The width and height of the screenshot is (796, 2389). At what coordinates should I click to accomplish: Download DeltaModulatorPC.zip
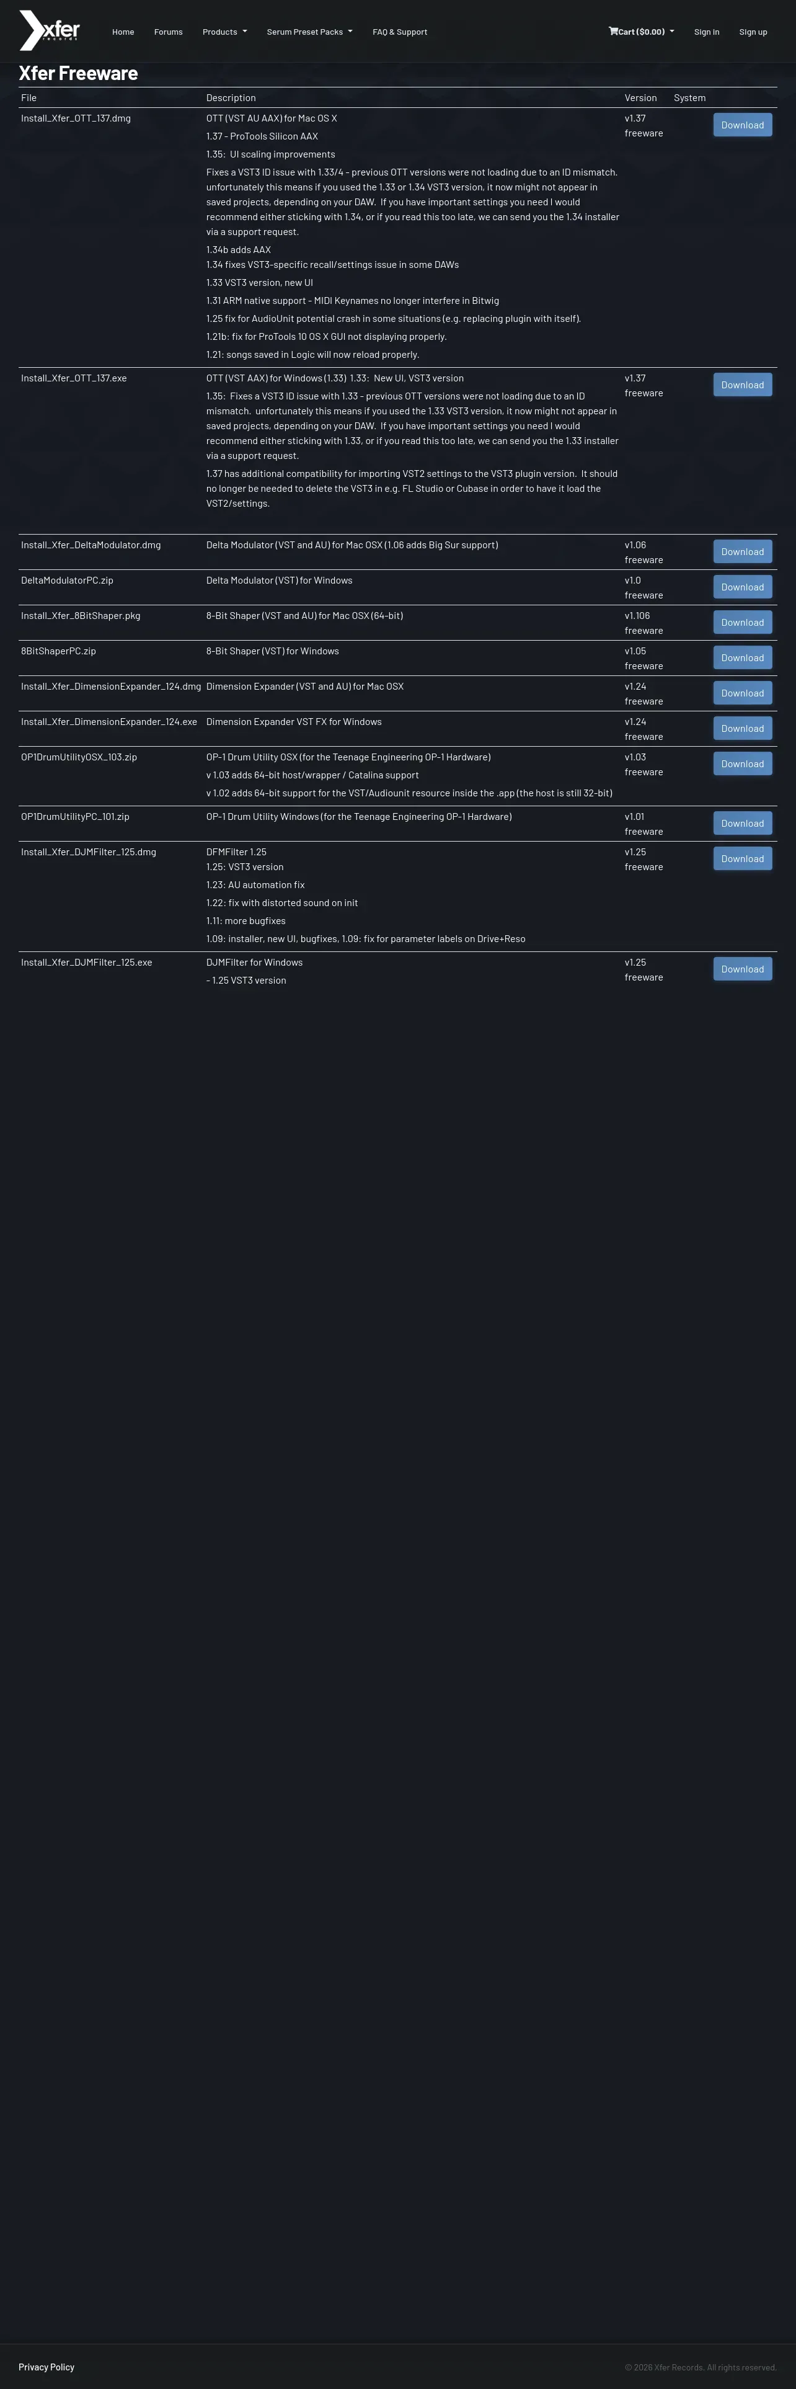point(742,587)
